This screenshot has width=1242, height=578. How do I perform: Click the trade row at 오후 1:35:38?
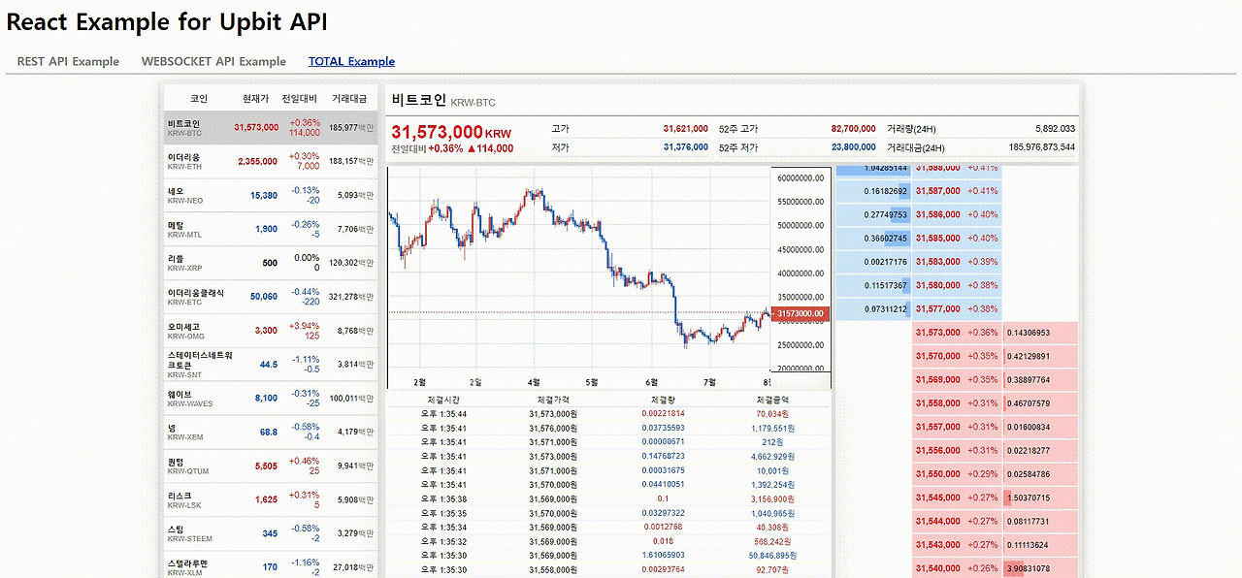[608, 499]
